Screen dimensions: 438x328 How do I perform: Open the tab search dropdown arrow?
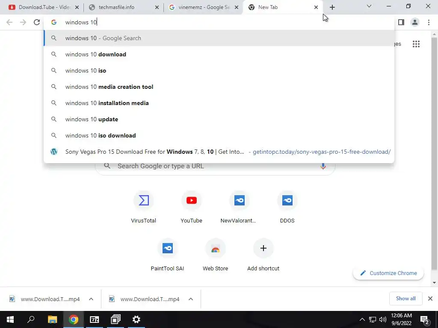369,6
